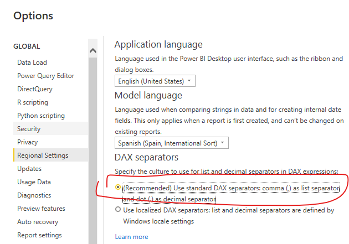The height and width of the screenshot is (244, 349).
Task: Select standard DAX separators radio button
Action: click(118, 188)
